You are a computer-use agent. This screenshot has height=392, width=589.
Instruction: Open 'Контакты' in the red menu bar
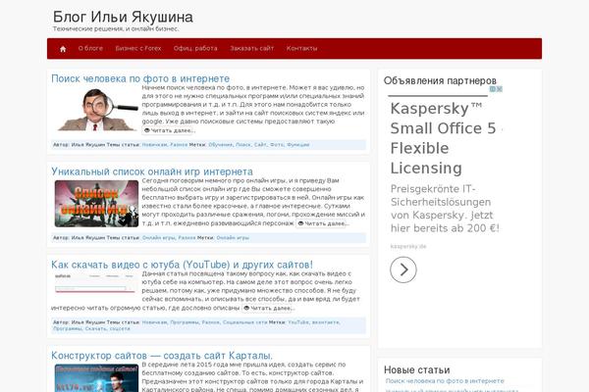[x=301, y=48]
